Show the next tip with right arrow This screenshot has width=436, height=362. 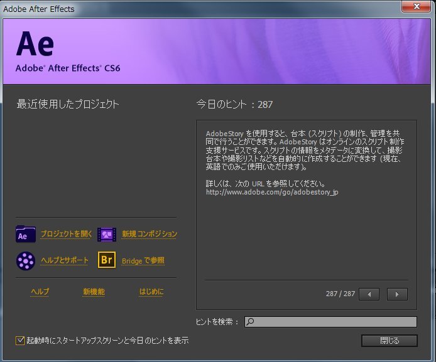(x=397, y=294)
